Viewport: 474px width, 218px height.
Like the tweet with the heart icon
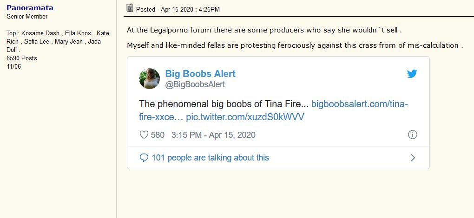(144, 135)
